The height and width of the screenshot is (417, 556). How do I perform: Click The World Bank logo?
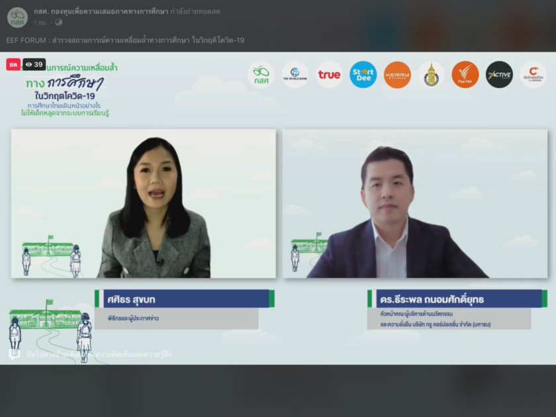(x=295, y=75)
